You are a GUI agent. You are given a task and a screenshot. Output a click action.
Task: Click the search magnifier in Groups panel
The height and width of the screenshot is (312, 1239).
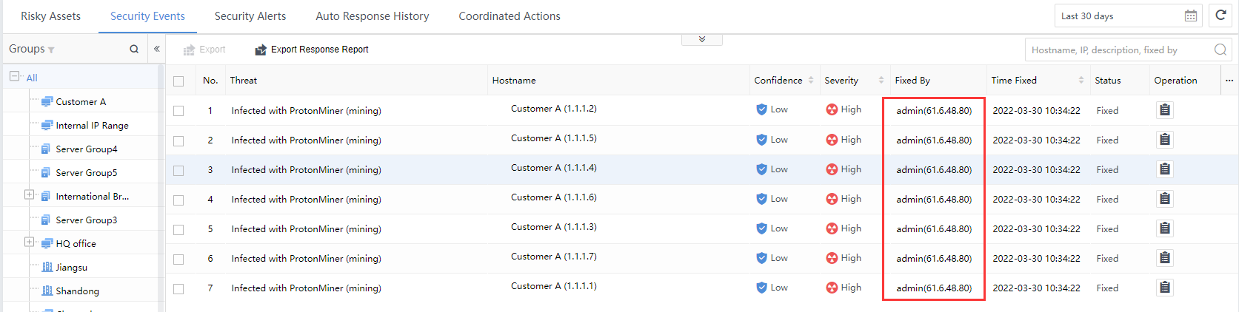[x=134, y=49]
